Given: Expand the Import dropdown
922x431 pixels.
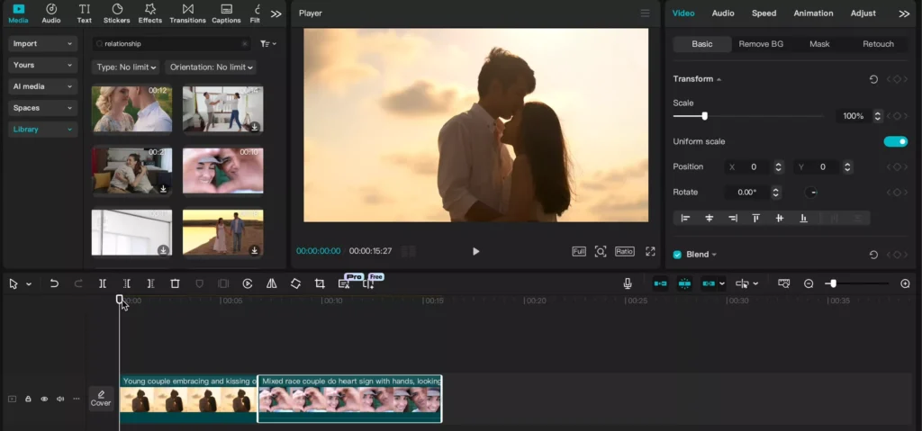Looking at the screenshot, I should click(x=42, y=43).
